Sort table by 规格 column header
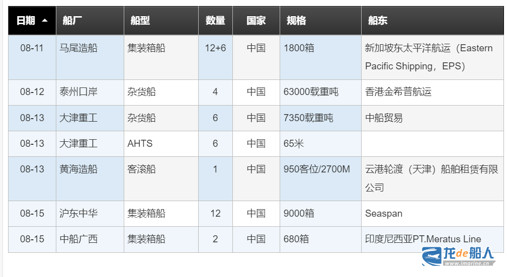507x277 pixels. (320, 21)
